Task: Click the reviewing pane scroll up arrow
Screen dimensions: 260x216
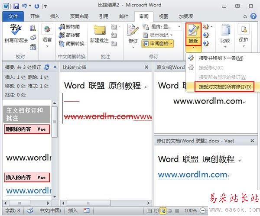Action: pyautogui.click(x=55, y=103)
